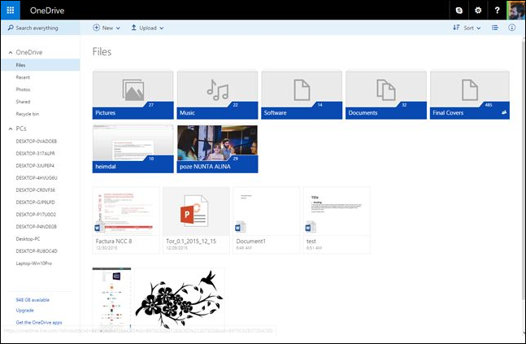Click the 948 GB available link
Viewport: 526px width, 344px height.
(33, 300)
